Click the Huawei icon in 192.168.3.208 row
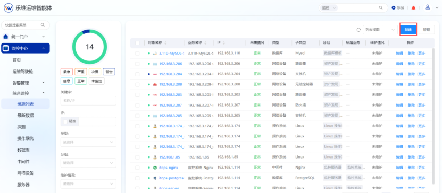This screenshot has width=442, height=193. tap(155, 84)
